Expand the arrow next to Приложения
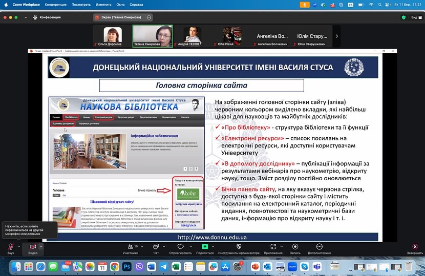 (281, 246)
